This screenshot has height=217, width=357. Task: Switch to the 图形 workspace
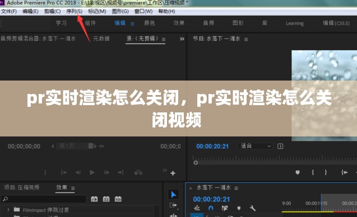[238, 23]
